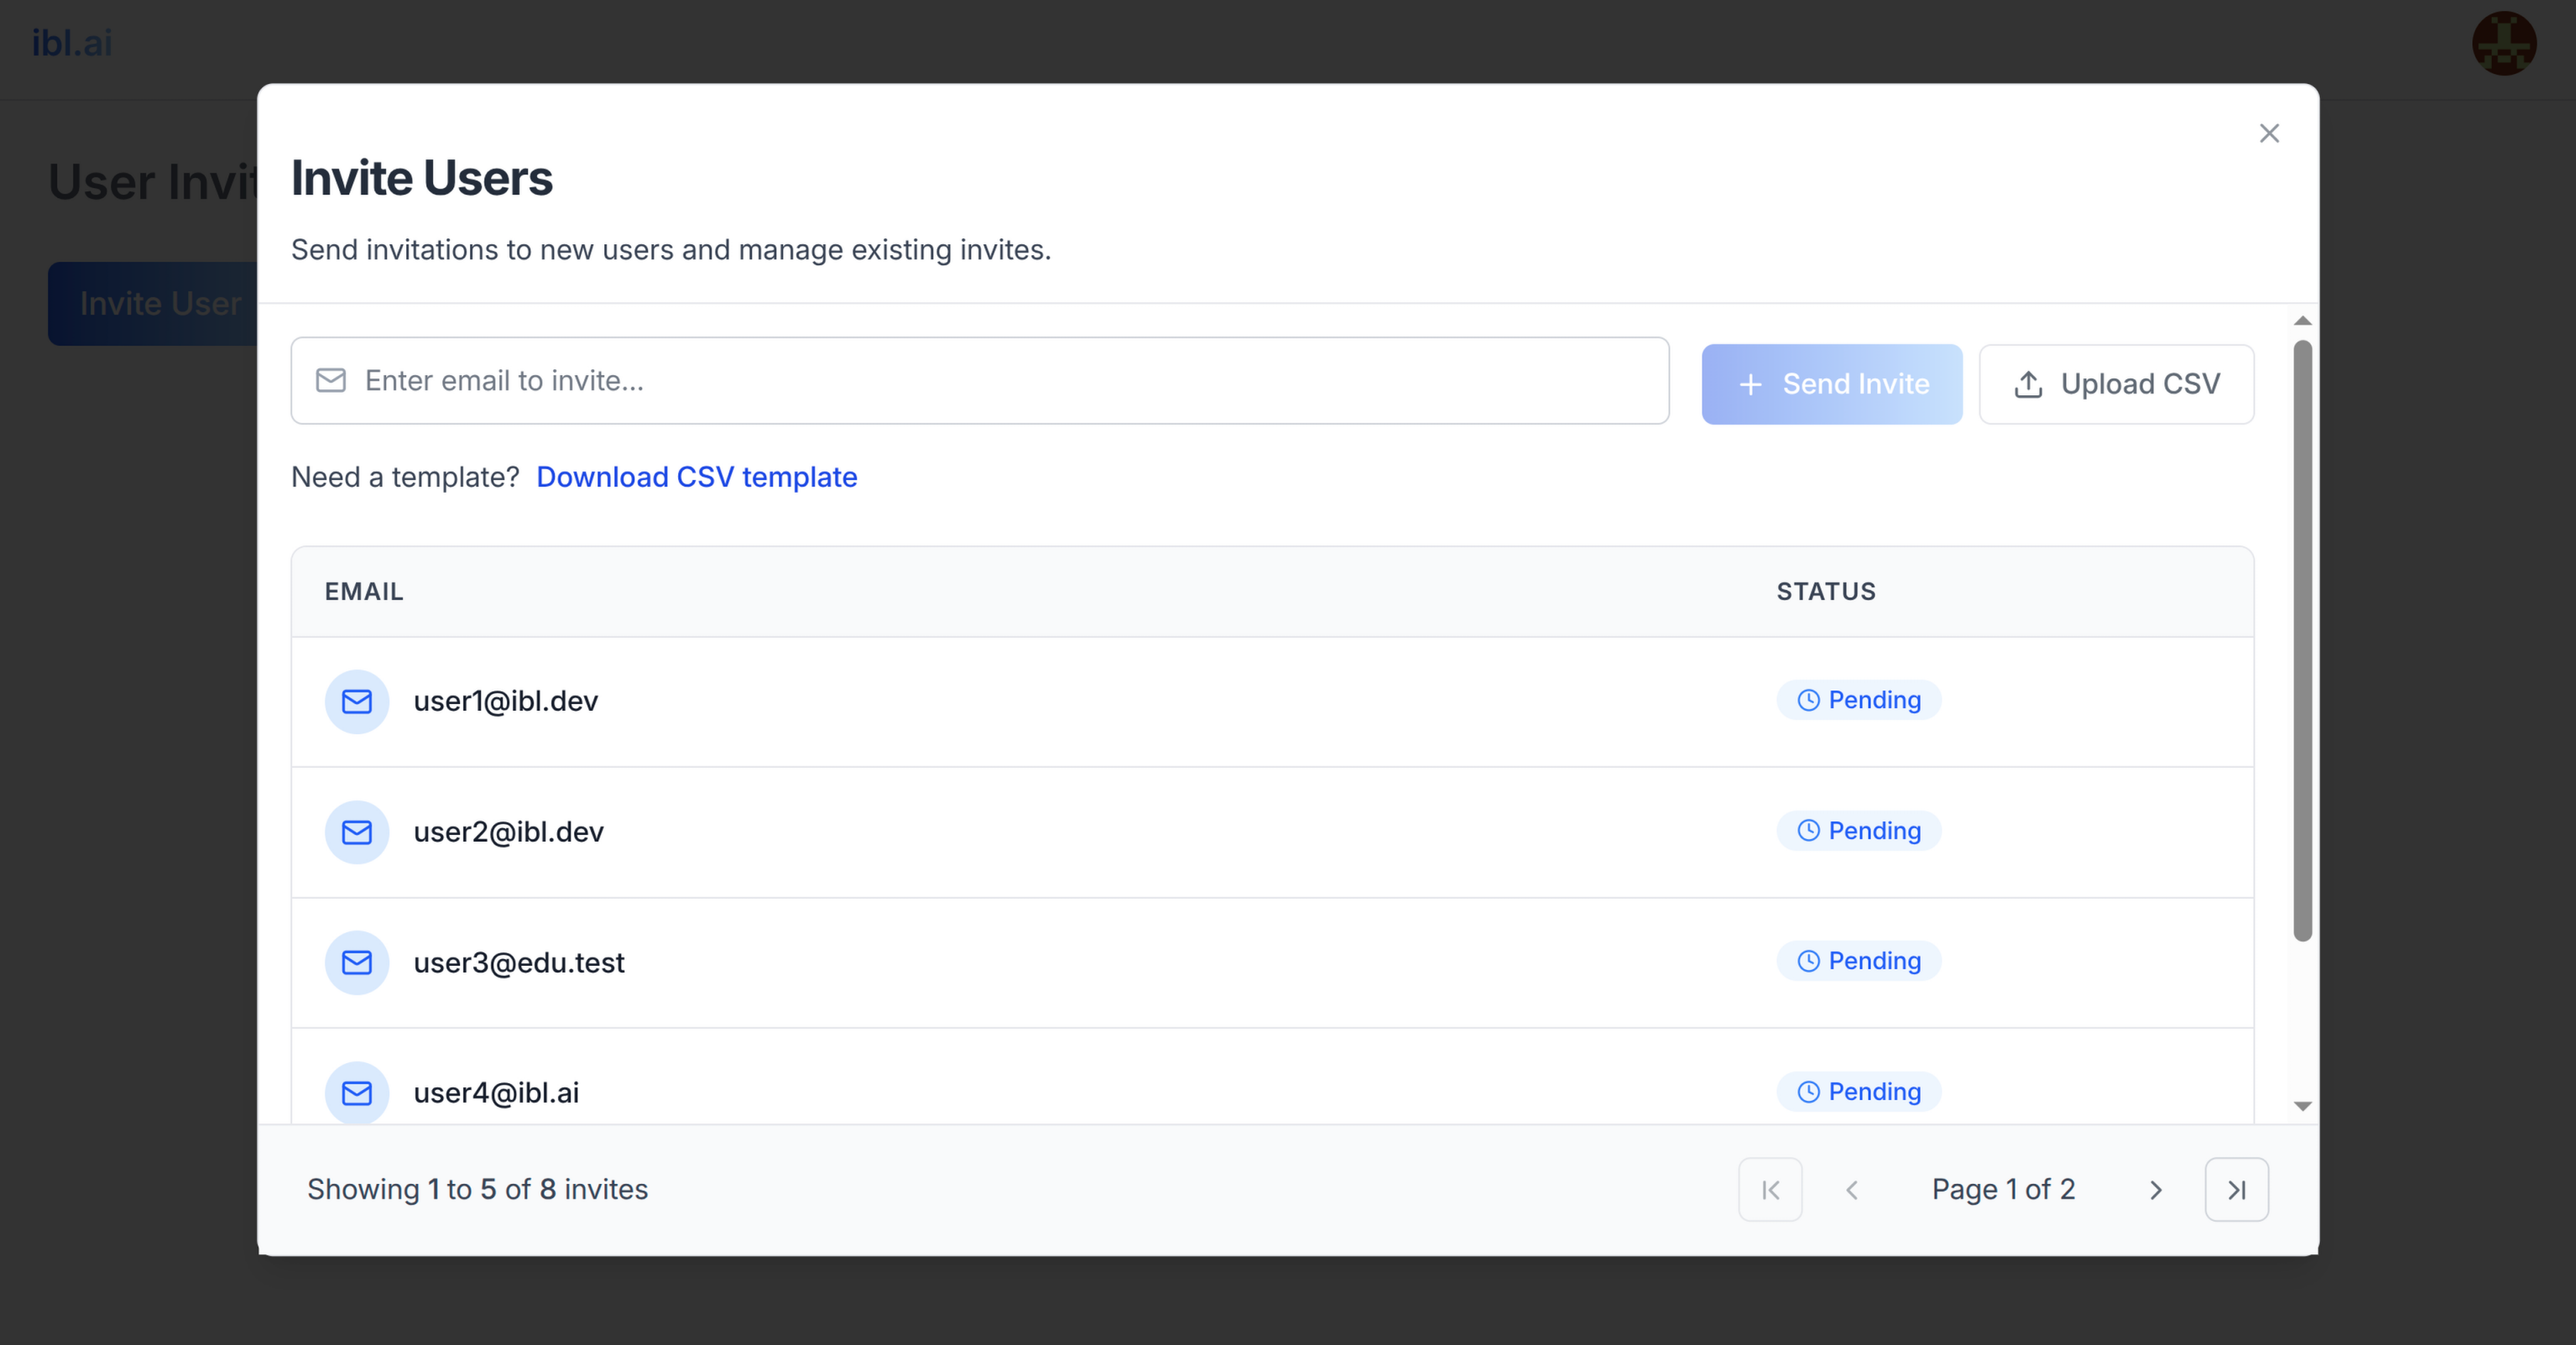Click the Showing 1 to 5 of 8 invites text
The image size is (2576, 1345).
pos(477,1190)
